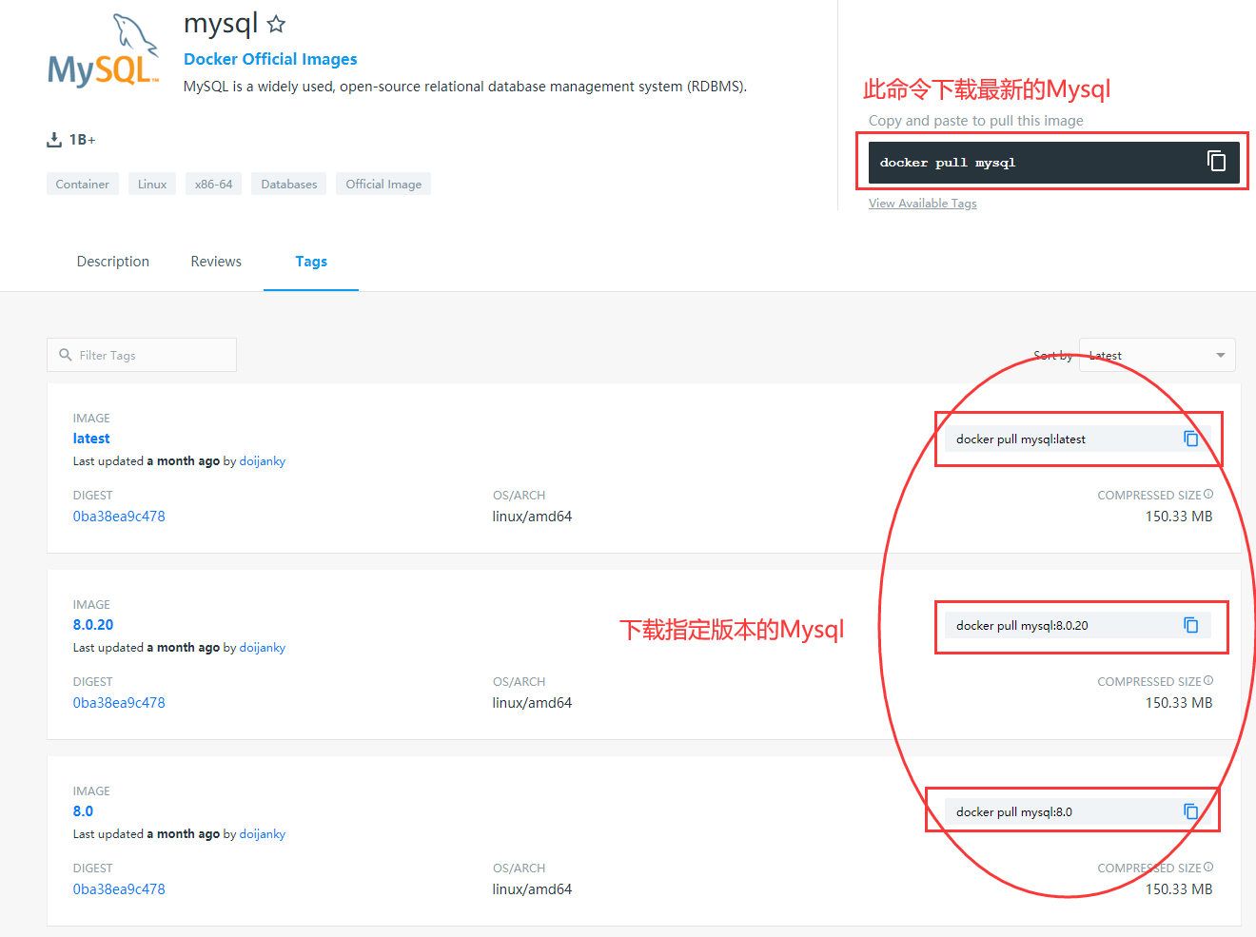The width and height of the screenshot is (1256, 937).
Task: Select docker pull mysql:8.0.20 text
Action: click(1022, 626)
